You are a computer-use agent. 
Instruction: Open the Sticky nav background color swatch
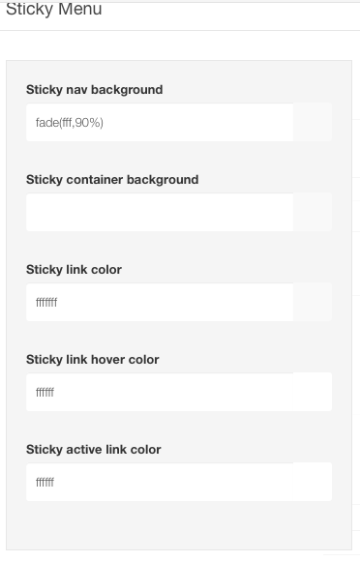pyautogui.click(x=313, y=122)
